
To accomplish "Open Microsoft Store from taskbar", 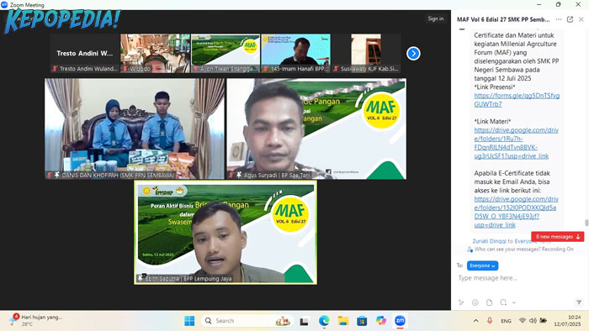I will 362,321.
